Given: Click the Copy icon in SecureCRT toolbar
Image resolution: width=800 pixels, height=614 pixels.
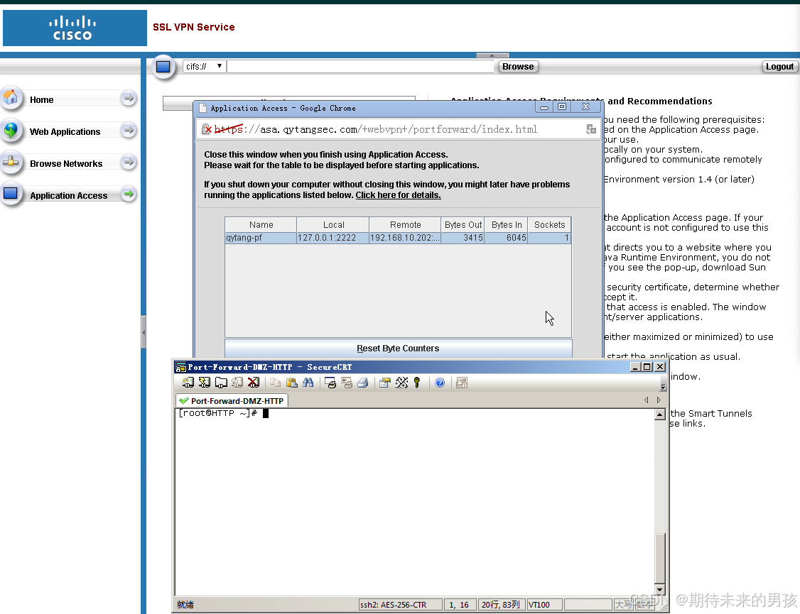Looking at the screenshot, I should pyautogui.click(x=276, y=383).
